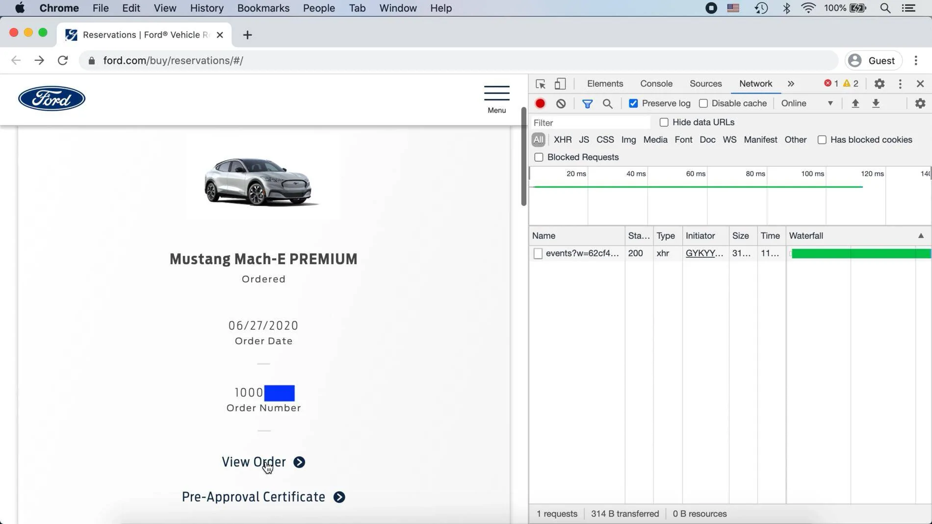
Task: Click the red error count icon
Action: click(828, 83)
